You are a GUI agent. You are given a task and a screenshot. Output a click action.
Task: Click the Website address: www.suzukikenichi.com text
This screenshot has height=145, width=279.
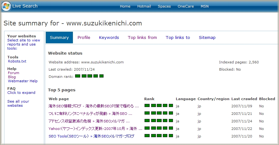[x=86, y=62]
